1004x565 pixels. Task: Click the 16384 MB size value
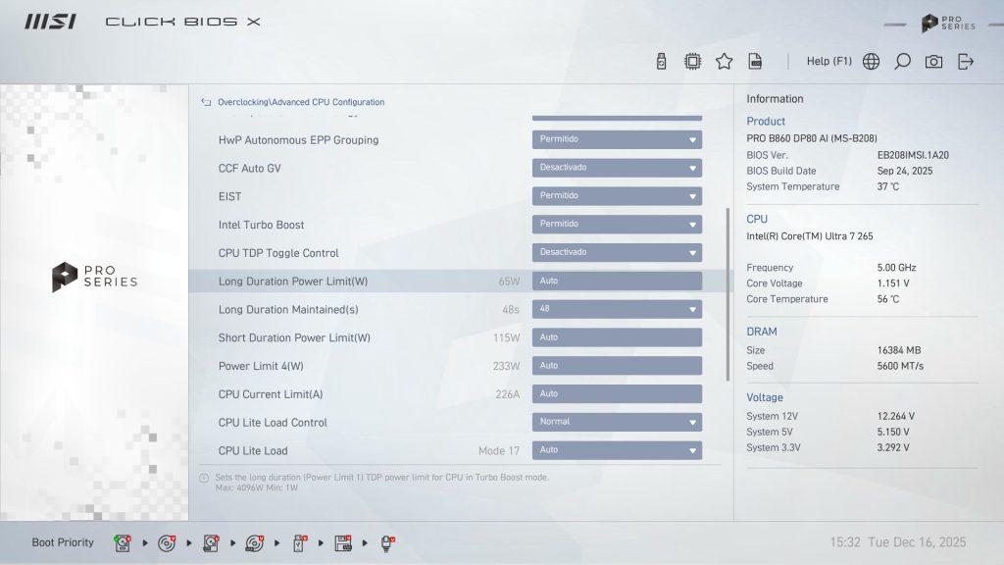[898, 350]
